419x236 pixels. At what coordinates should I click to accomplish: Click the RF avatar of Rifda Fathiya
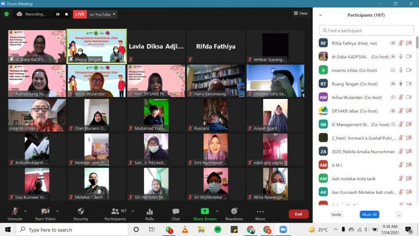click(x=323, y=43)
